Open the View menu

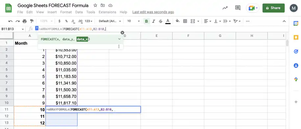click(x=40, y=12)
